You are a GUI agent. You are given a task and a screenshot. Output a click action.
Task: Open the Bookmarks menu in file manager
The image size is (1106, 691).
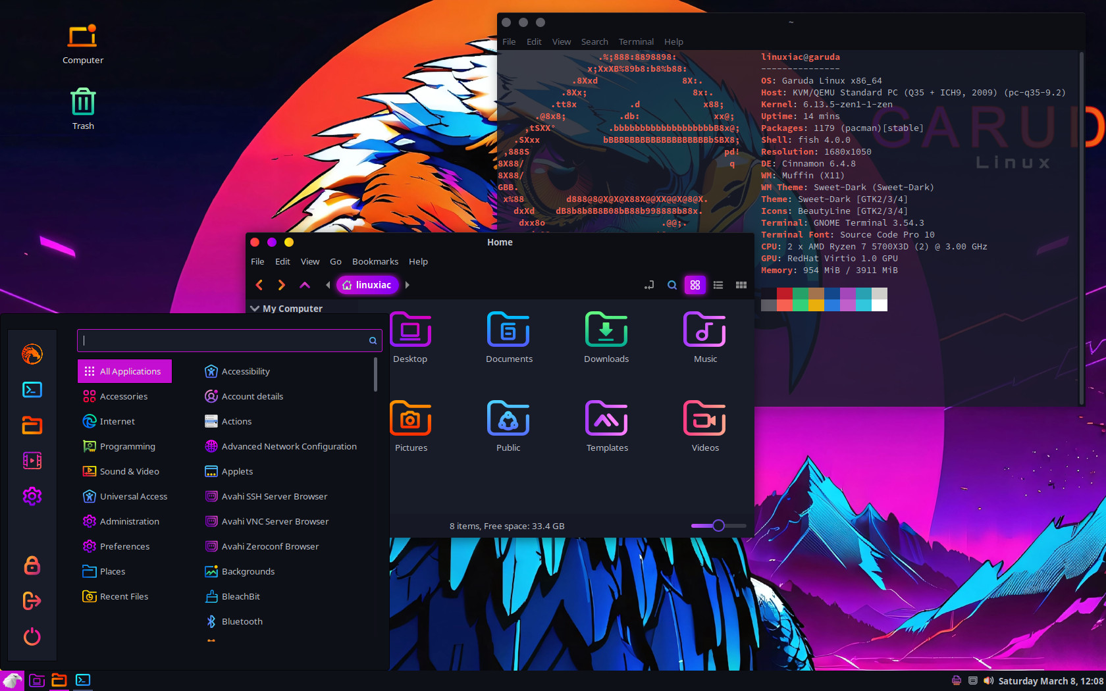375,261
